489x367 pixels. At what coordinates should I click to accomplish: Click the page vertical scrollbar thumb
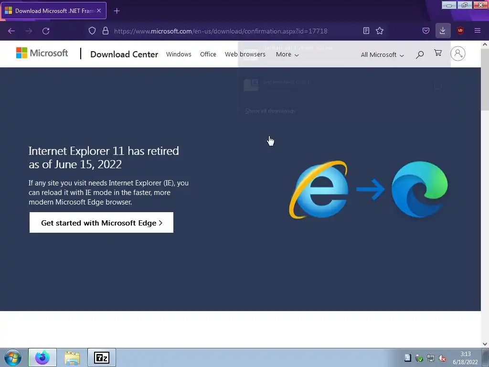(x=485, y=79)
